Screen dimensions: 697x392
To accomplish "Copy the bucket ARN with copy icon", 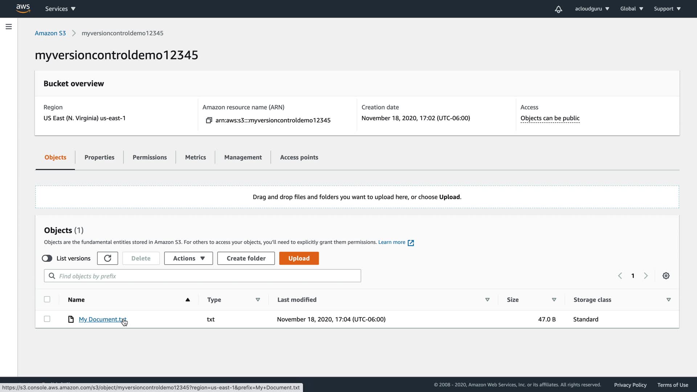I will coord(209,120).
